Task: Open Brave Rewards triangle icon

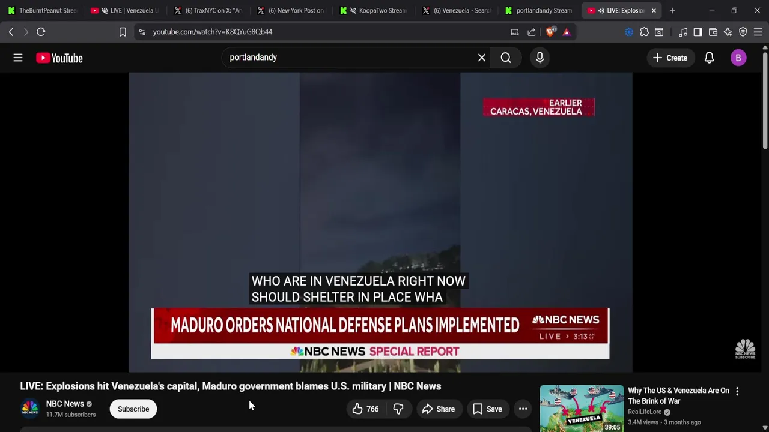Action: (x=567, y=32)
